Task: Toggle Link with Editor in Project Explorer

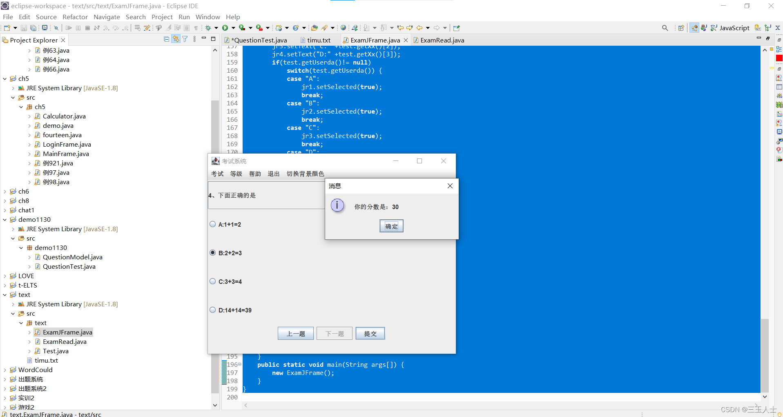Action: click(176, 39)
